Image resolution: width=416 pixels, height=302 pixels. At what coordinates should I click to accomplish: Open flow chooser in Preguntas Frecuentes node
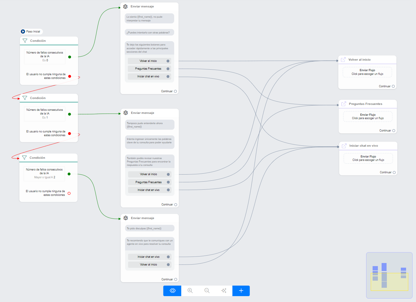tap(368, 116)
